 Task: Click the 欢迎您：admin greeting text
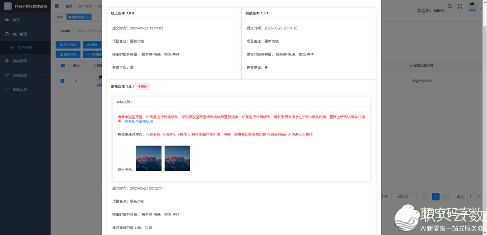pyautogui.click(x=431, y=10)
